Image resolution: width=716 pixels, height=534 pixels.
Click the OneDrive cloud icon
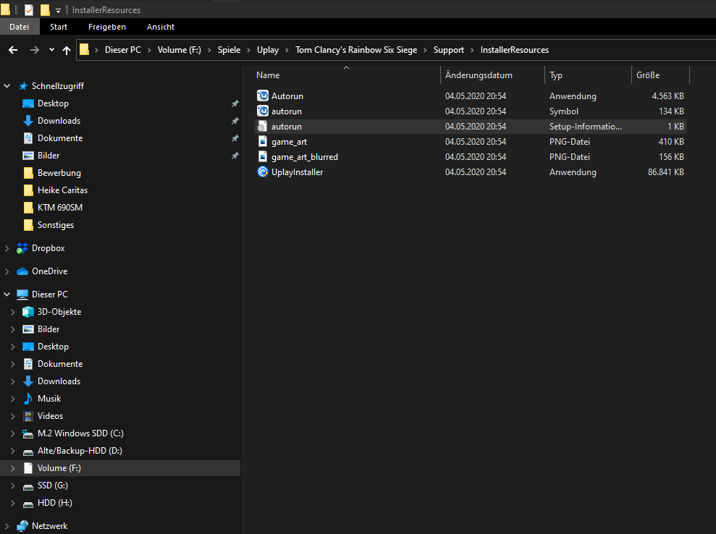pyautogui.click(x=22, y=271)
